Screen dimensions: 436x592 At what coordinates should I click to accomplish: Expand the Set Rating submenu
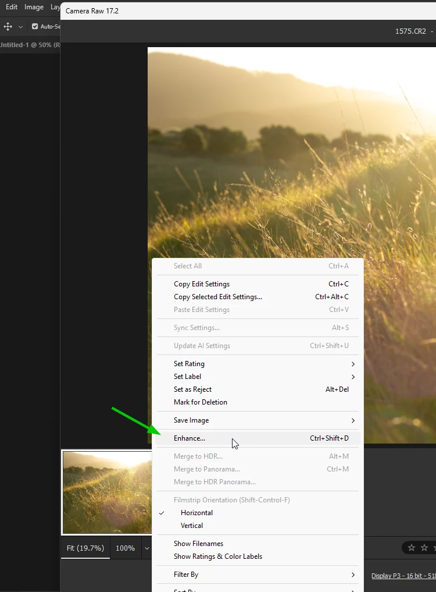click(258, 364)
